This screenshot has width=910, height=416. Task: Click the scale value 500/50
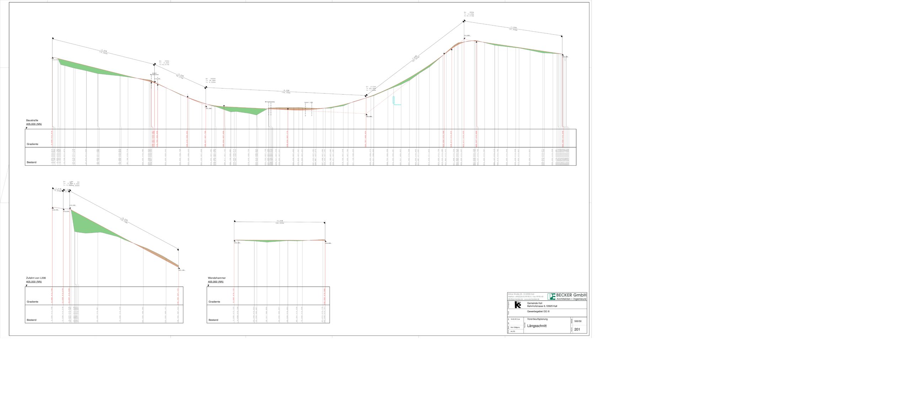pyautogui.click(x=578, y=321)
